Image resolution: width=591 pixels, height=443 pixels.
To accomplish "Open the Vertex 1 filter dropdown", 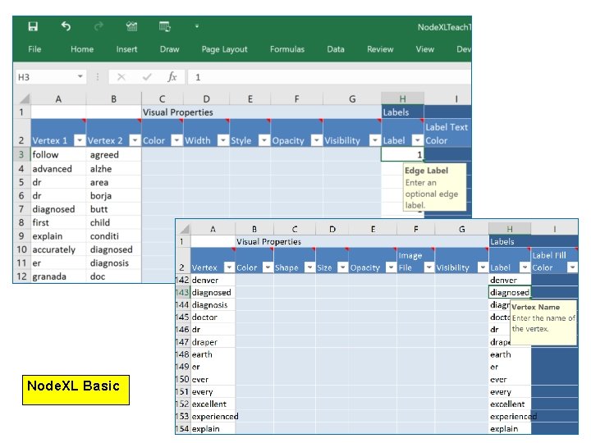I will (80, 140).
